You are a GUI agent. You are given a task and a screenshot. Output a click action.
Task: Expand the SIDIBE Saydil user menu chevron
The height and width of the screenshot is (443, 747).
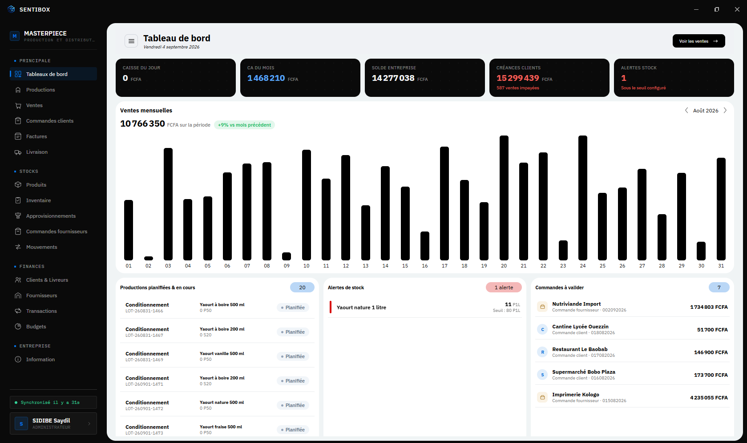[x=89, y=424]
